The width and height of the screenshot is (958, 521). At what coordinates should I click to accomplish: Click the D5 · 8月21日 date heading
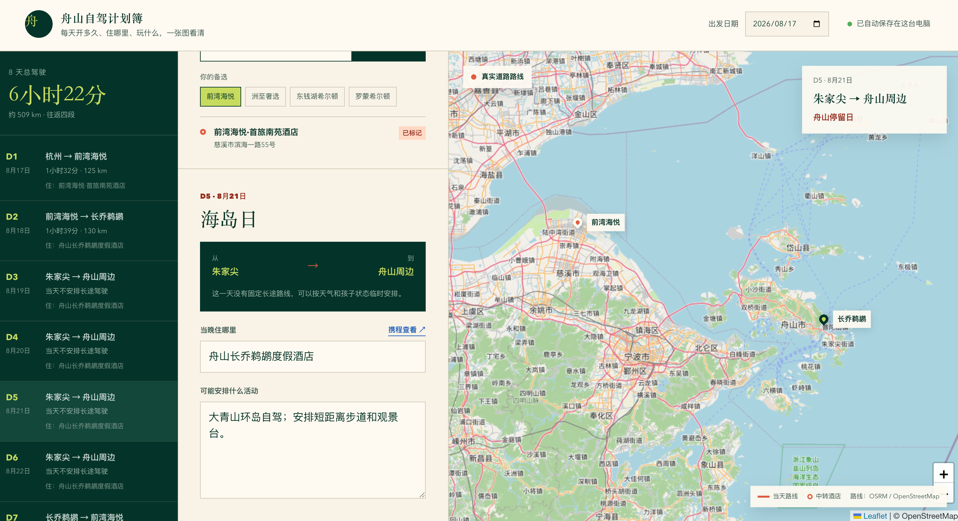pyautogui.click(x=223, y=196)
